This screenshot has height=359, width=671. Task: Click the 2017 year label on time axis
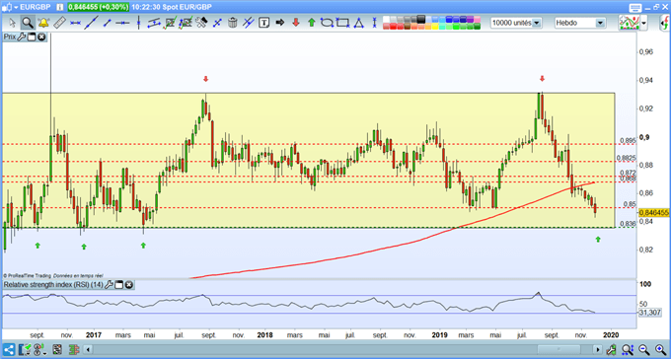click(94, 335)
